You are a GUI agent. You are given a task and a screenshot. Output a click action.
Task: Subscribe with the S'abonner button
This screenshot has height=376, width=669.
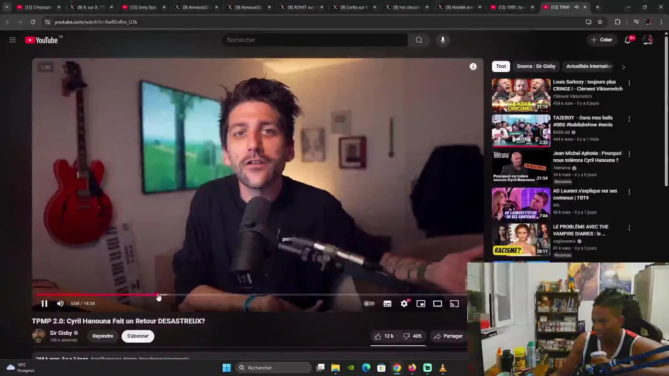138,336
